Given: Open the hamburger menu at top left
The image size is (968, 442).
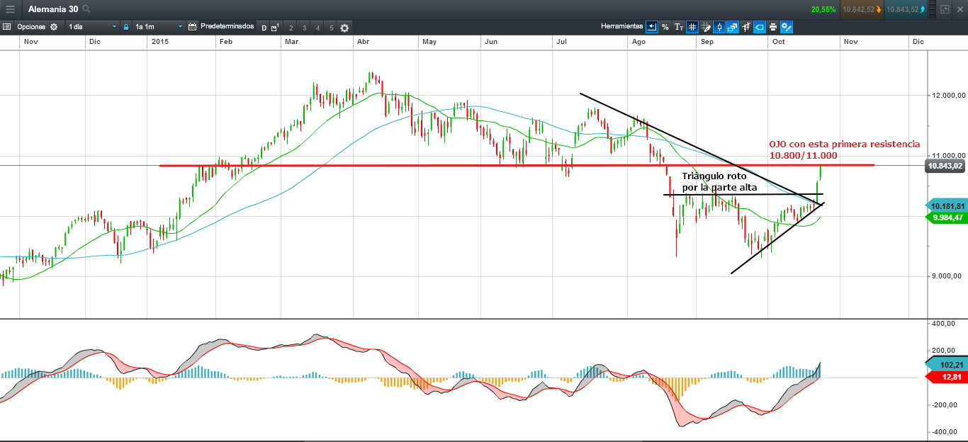Looking at the screenshot, I should [x=10, y=9].
